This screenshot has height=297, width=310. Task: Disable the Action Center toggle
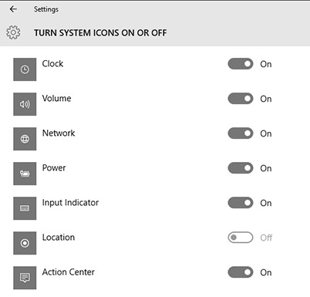point(241,272)
